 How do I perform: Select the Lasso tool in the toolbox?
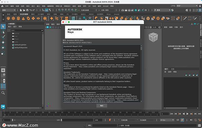point(3,32)
